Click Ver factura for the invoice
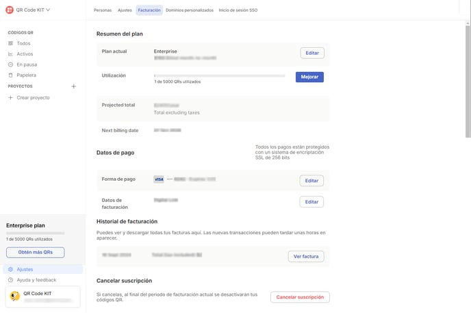Image resolution: width=471 pixels, height=313 pixels. pos(306,256)
